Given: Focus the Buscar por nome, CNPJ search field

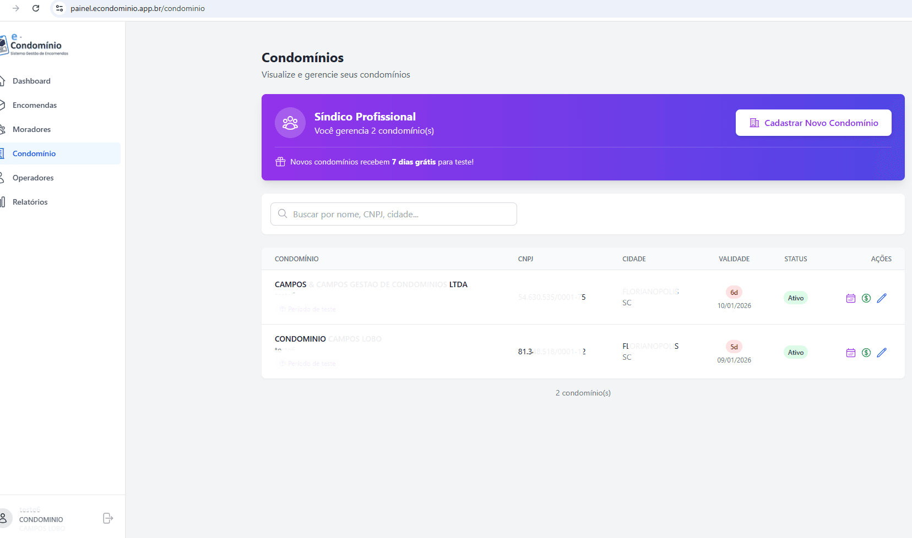Looking at the screenshot, I should click(394, 214).
